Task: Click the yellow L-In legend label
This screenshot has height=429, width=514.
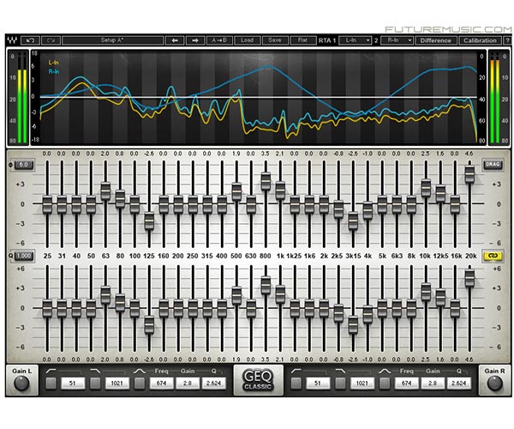Action: 54,63
